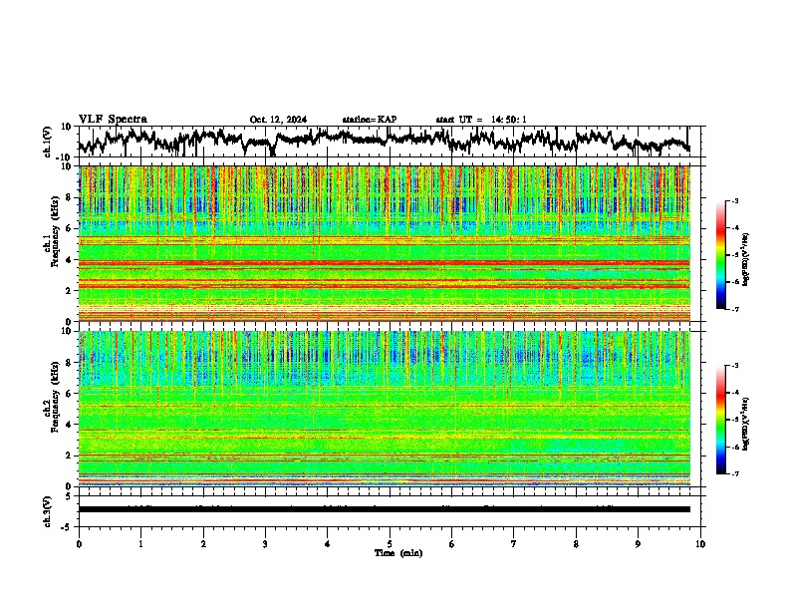
Task: Click the ch.2 color scale bar
Action: pos(721,420)
